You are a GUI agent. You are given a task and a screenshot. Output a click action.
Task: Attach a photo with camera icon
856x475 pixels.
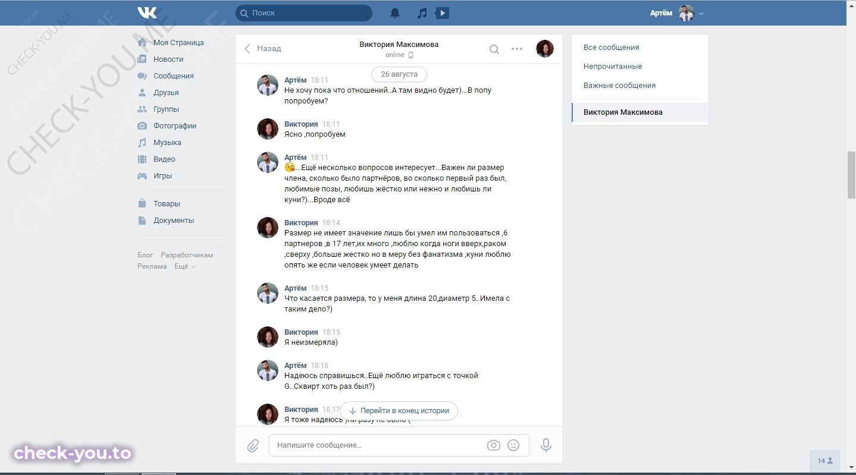click(493, 445)
